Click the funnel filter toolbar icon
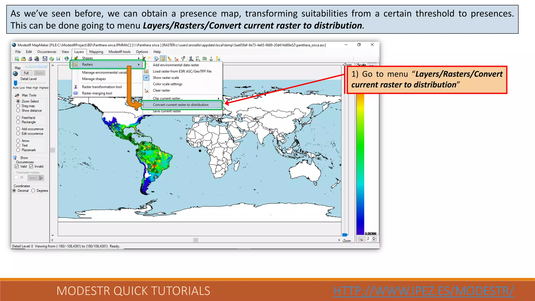The image size is (535, 301). coord(183,59)
